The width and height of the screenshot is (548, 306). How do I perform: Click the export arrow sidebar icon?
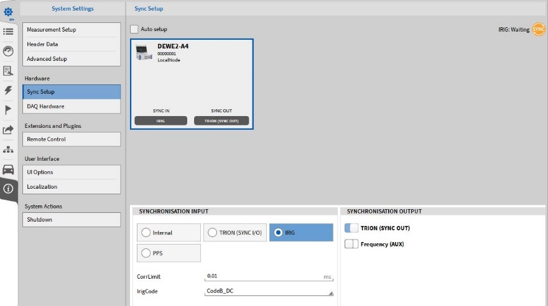9,130
